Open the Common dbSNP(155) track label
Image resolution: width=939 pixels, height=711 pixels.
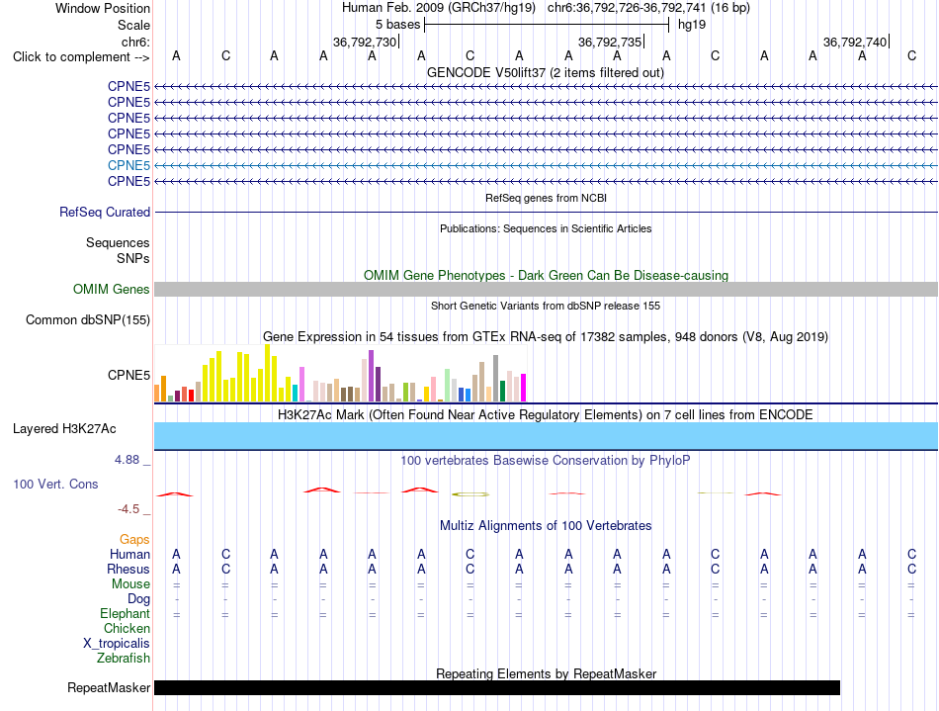click(88, 319)
